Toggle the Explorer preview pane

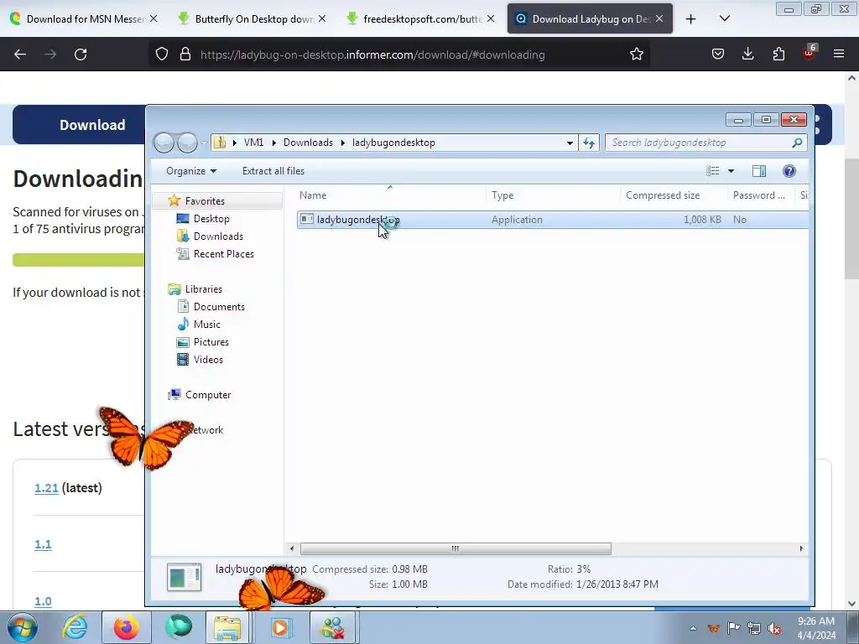[758, 171]
